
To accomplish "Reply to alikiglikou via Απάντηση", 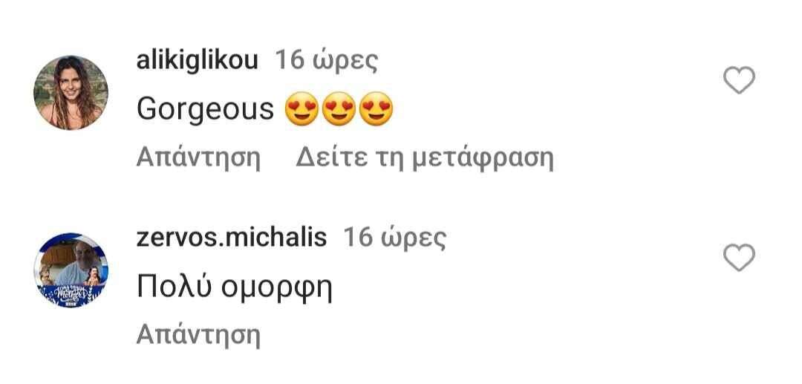I will 198,158.
